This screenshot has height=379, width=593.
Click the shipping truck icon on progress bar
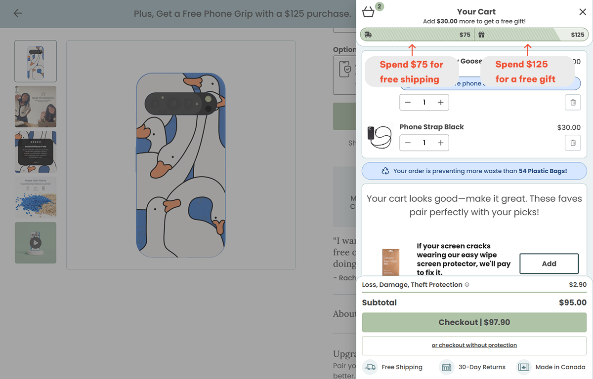368,35
